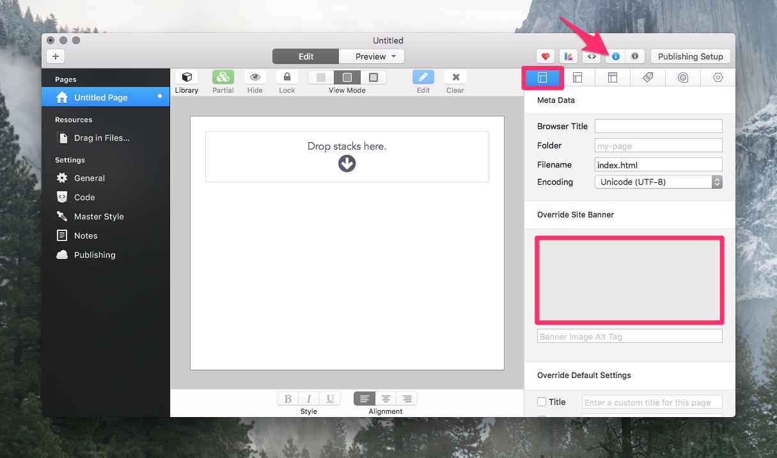Image resolution: width=777 pixels, height=458 pixels.
Task: Click the Publishing Setup button
Action: (691, 56)
